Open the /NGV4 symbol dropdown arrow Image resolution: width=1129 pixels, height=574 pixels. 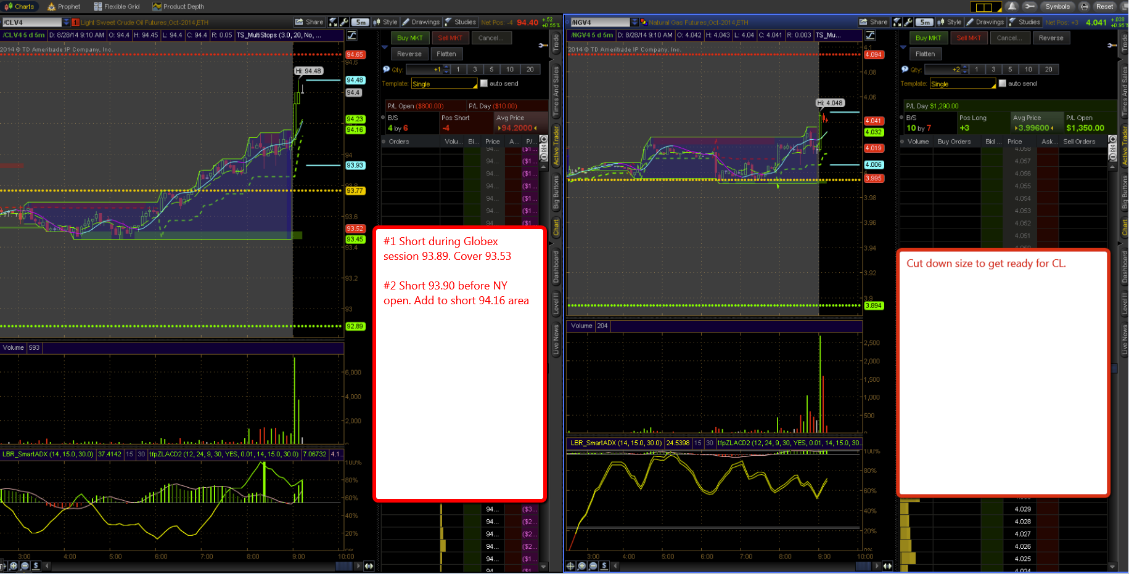click(634, 22)
